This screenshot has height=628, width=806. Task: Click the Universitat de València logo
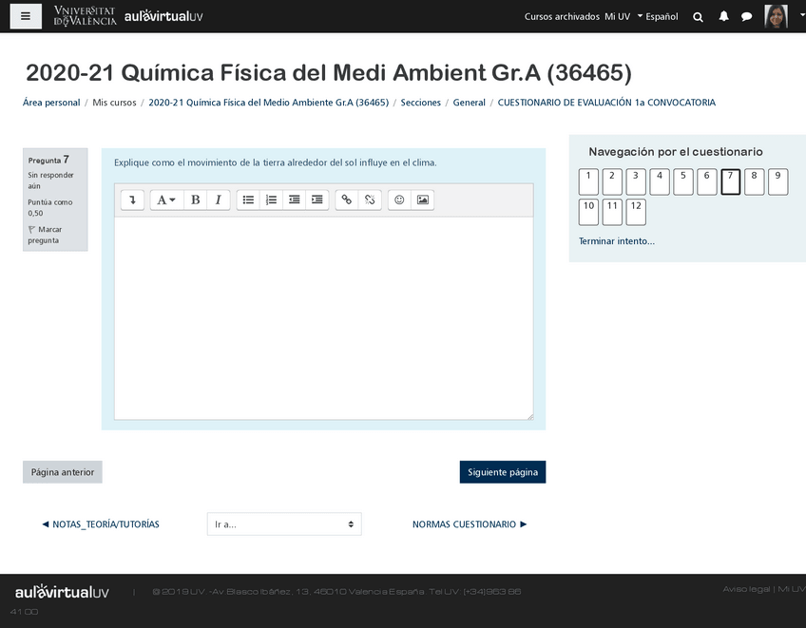[85, 16]
